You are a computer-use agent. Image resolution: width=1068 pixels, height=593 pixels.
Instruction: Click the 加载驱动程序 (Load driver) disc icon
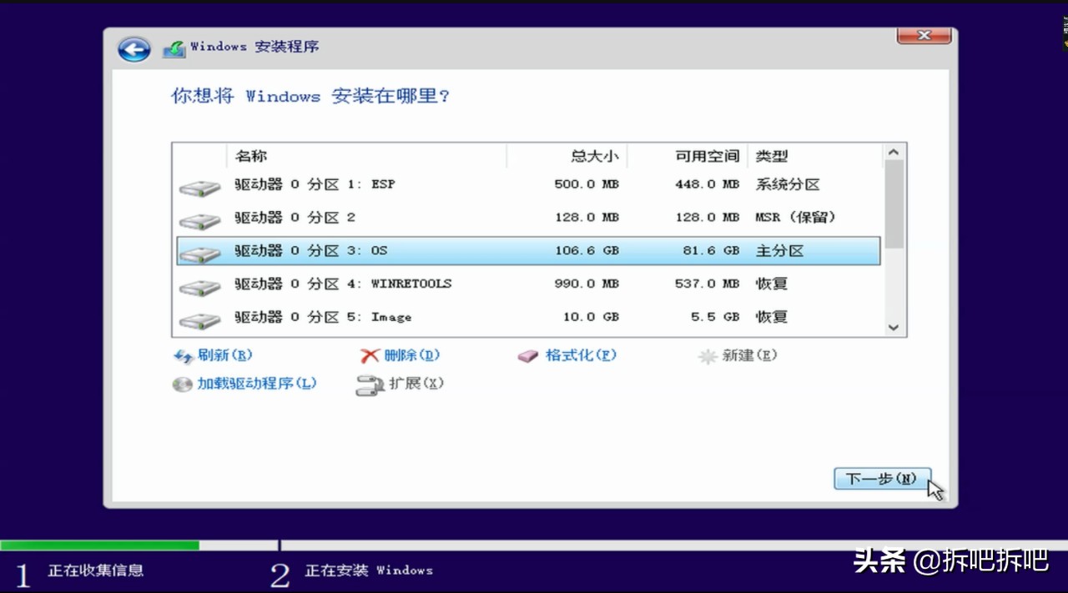[x=182, y=384]
